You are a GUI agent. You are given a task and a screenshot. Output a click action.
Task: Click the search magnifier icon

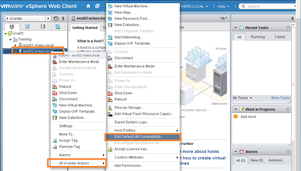[243, 6]
